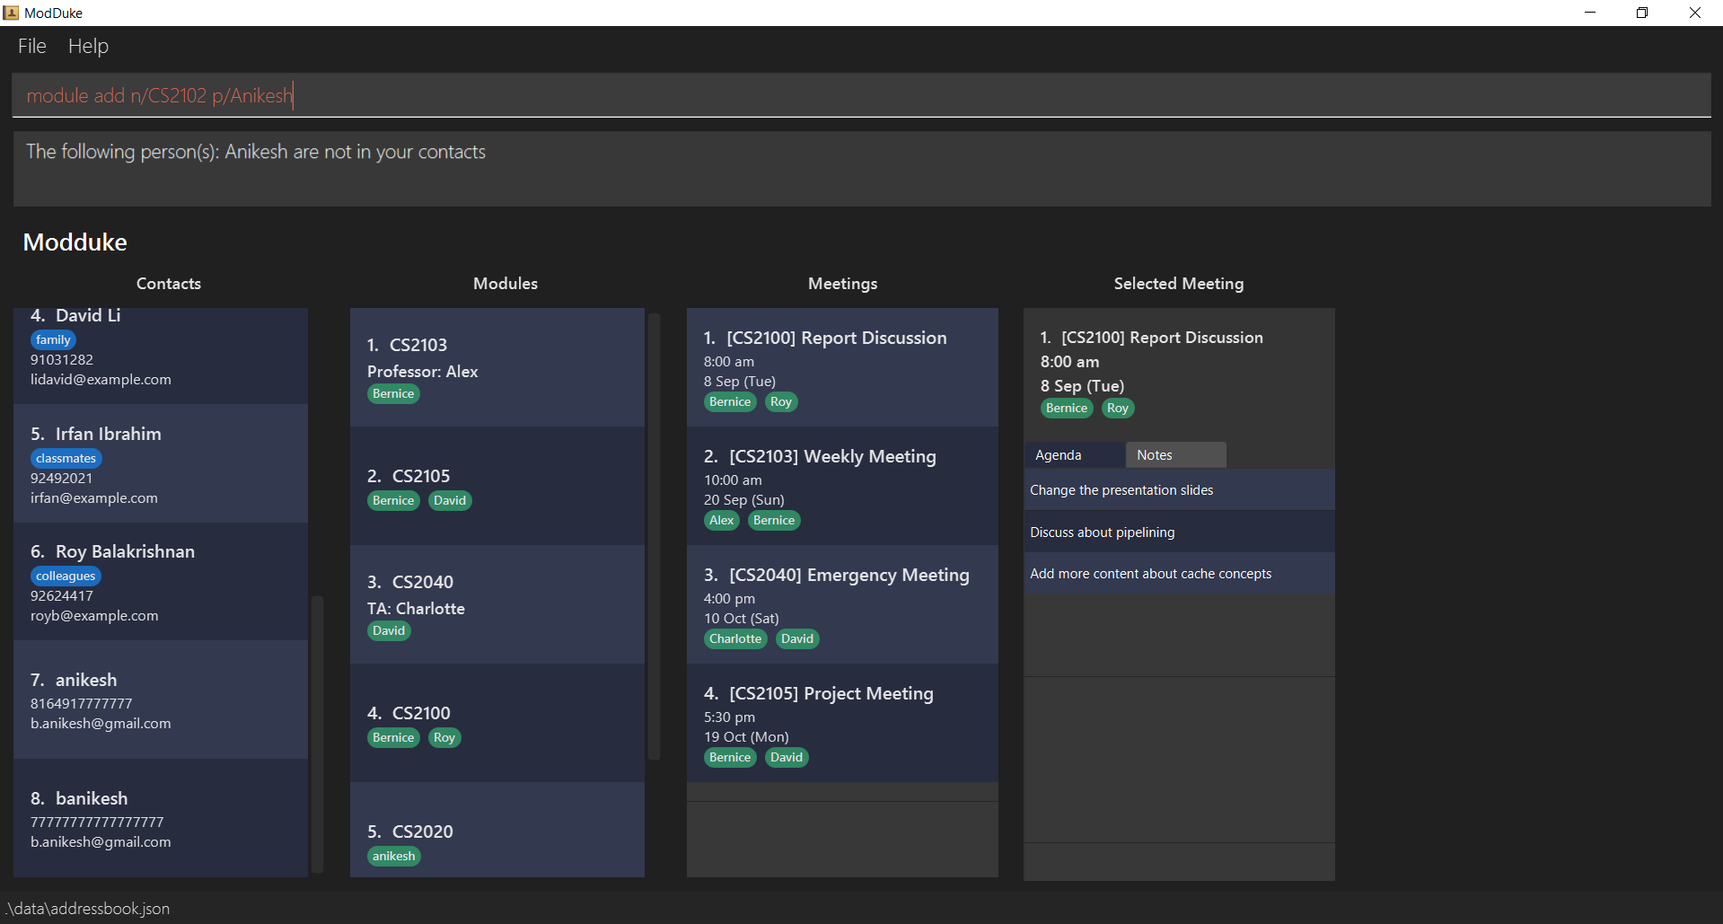Select the banikesh contact card
This screenshot has height=924, width=1723.
point(161,818)
